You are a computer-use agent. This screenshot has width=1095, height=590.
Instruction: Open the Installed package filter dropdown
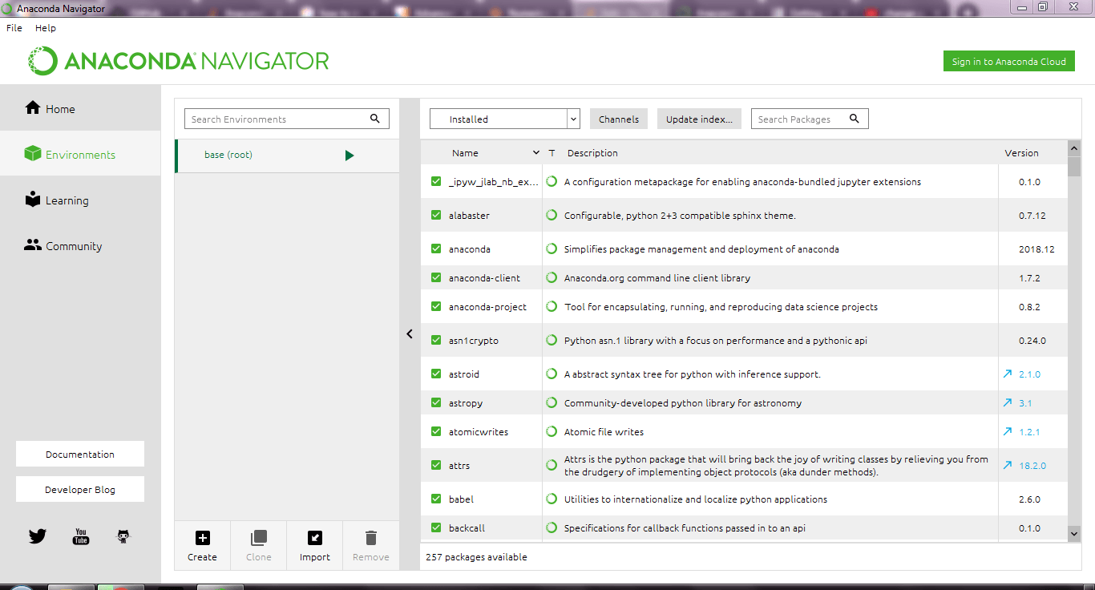pyautogui.click(x=504, y=119)
